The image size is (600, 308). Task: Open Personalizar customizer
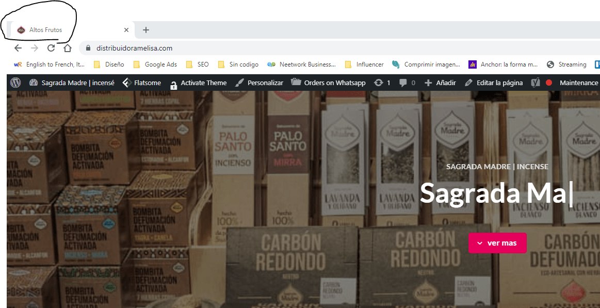click(x=259, y=83)
